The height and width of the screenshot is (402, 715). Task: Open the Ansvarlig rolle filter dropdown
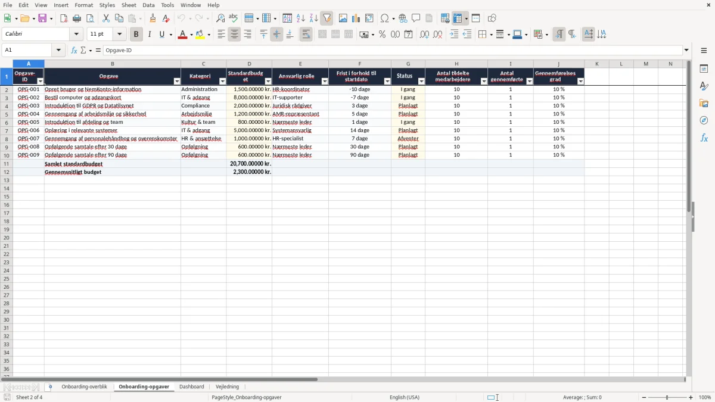325,81
